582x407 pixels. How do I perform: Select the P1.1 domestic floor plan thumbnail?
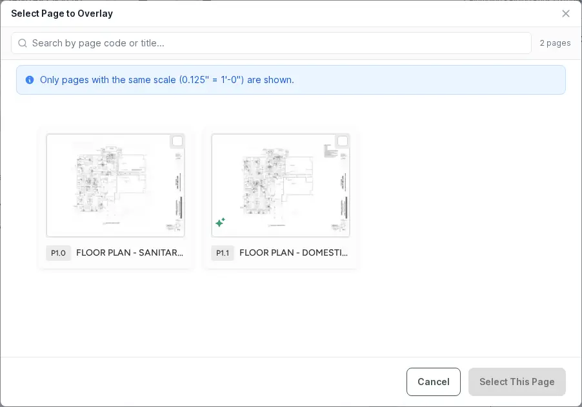pos(281,185)
